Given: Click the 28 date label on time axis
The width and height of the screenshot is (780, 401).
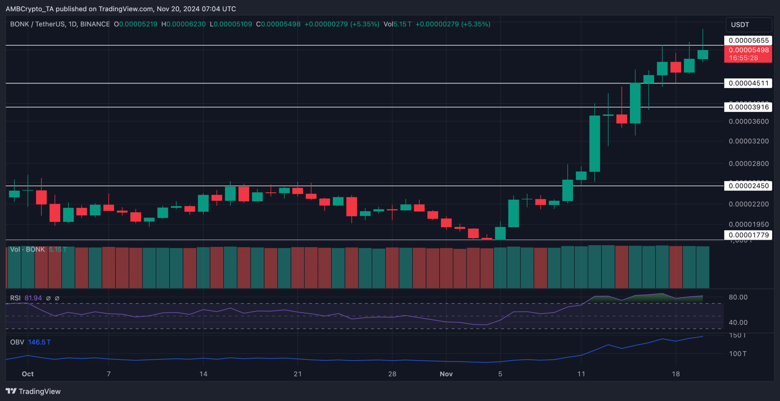Looking at the screenshot, I should [x=392, y=374].
